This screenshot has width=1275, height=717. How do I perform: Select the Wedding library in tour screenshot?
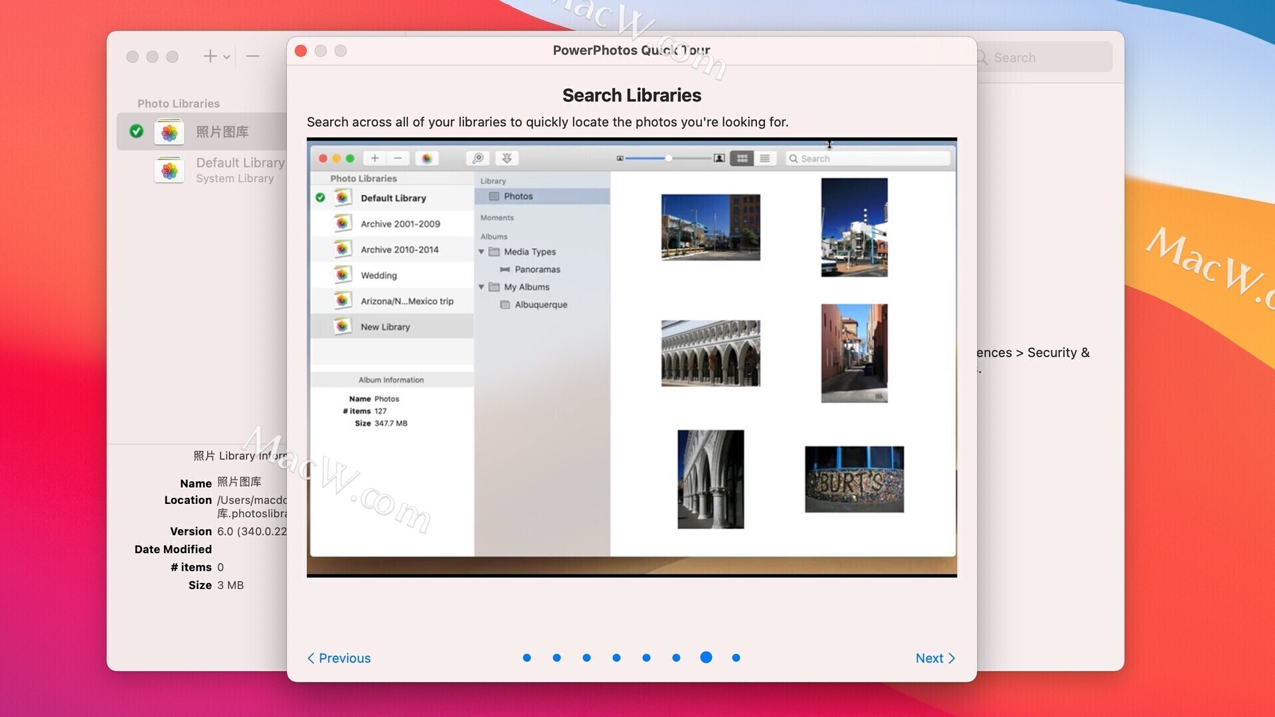[x=392, y=276]
